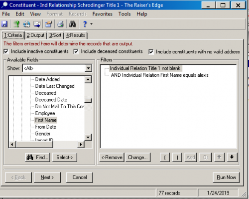
Task: Select Do Not Mail To This Con field
Action: coord(60,106)
